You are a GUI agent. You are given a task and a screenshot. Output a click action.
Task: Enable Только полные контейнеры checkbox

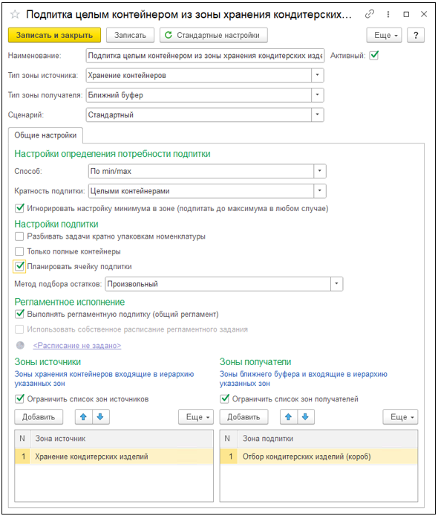click(19, 251)
